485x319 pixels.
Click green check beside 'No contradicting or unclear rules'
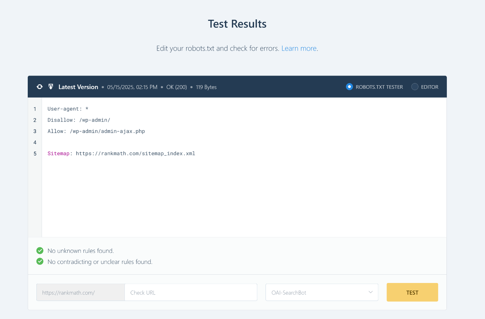(40, 262)
